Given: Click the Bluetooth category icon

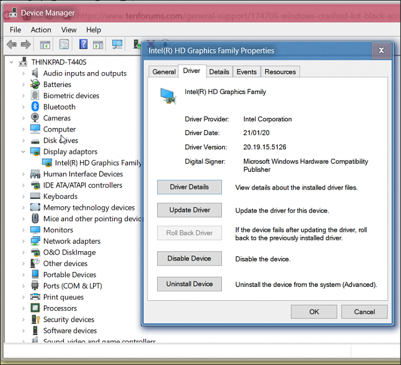Looking at the screenshot, I should (x=35, y=107).
